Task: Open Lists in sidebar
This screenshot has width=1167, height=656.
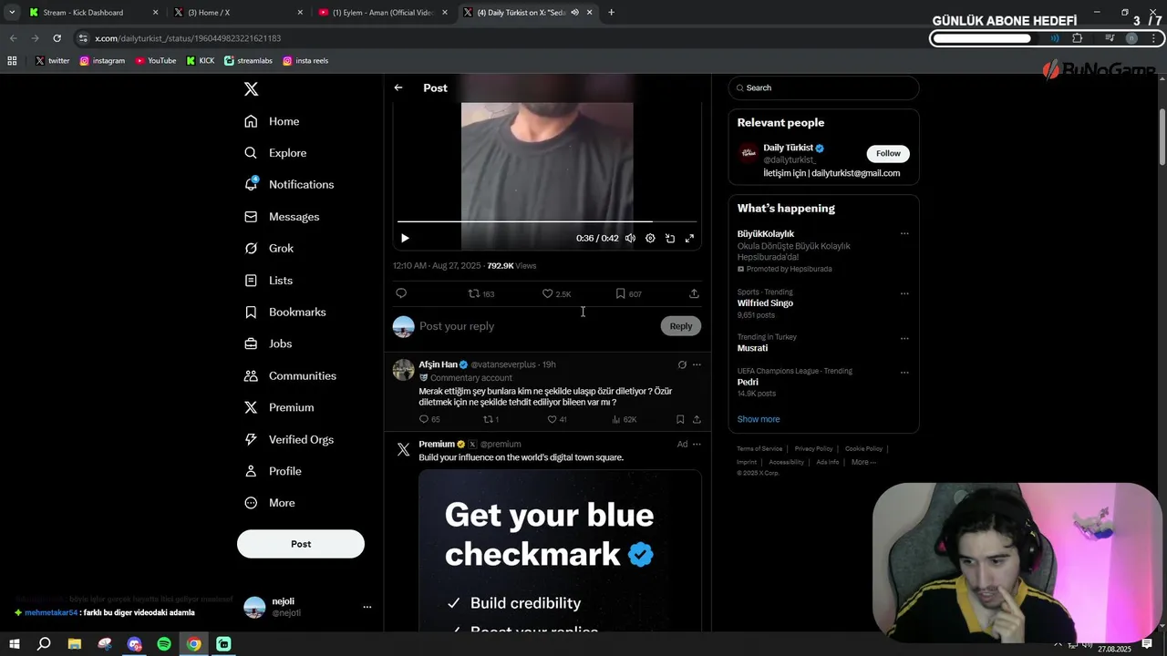Action: pos(269,281)
